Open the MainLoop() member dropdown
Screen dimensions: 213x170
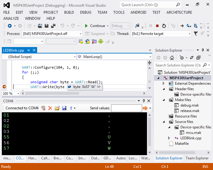coord(150,57)
